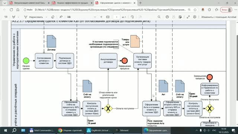Add this page to favorites star

click(195, 10)
